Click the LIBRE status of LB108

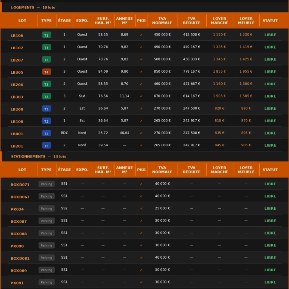click(270, 121)
